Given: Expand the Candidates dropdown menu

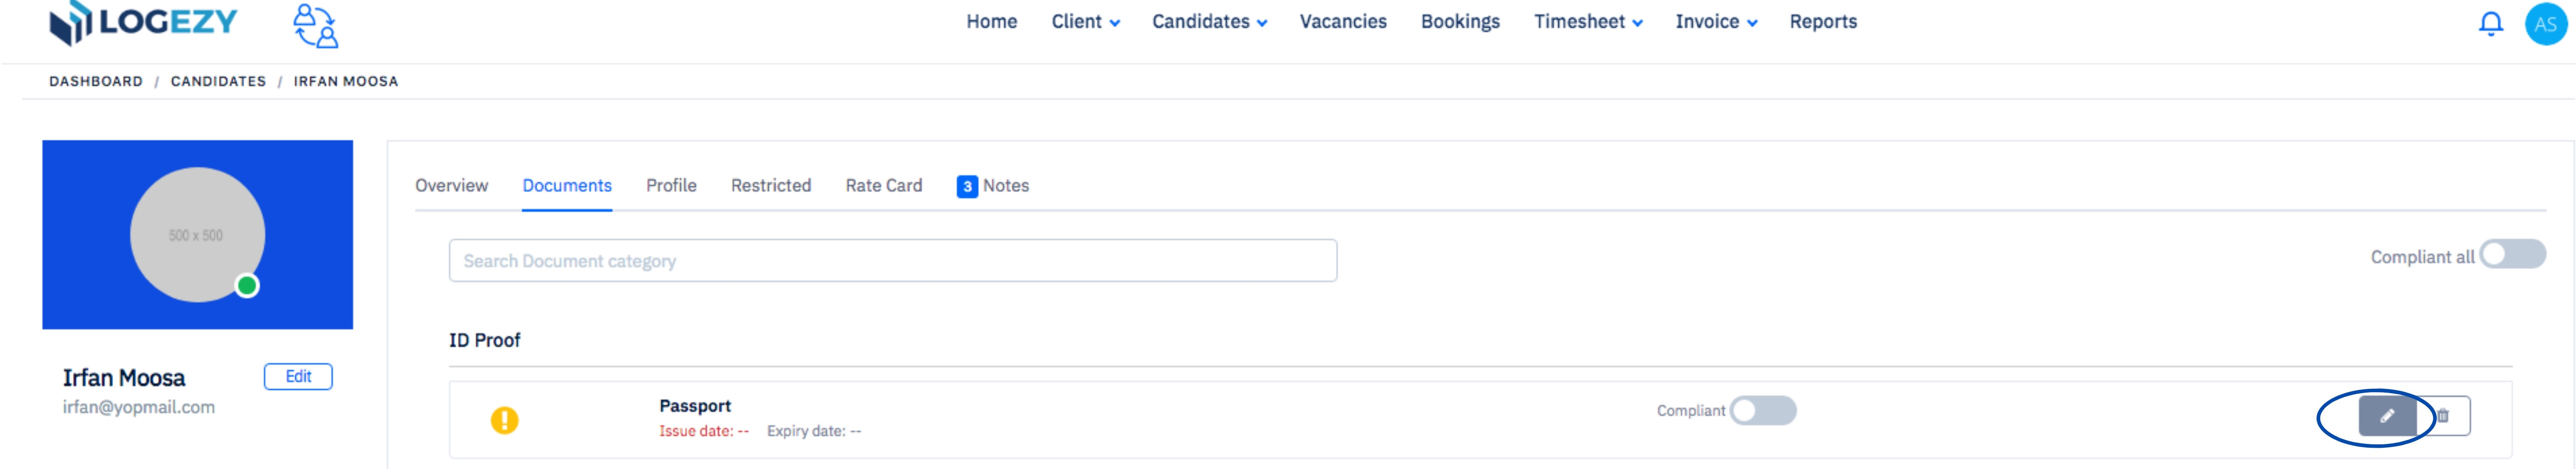Looking at the screenshot, I should pyautogui.click(x=1209, y=22).
